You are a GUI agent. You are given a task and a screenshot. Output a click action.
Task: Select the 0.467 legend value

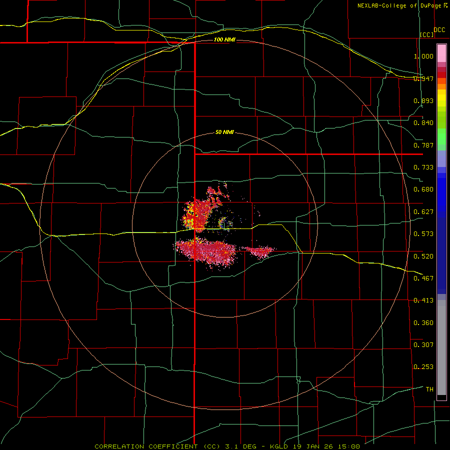[x=423, y=278]
